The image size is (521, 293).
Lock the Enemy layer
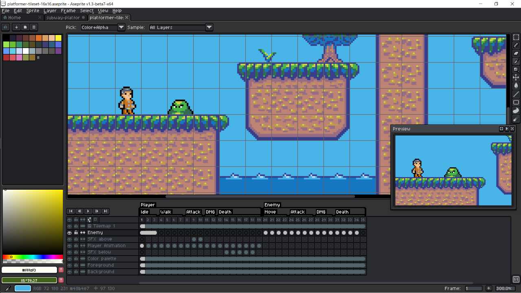76,233
